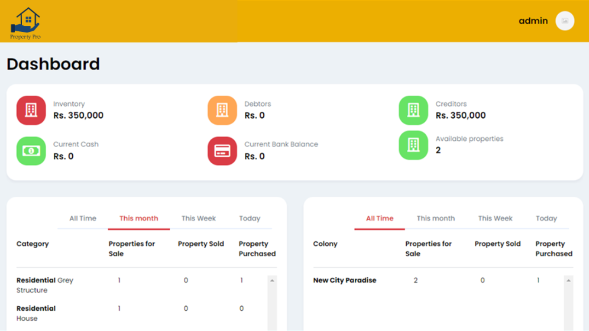Click the red Current Bank Balance card icon
The image size is (589, 331).
click(222, 151)
